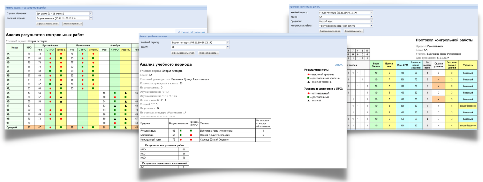Click green square Результативность for Русский язык in period analysis

point(180,131)
